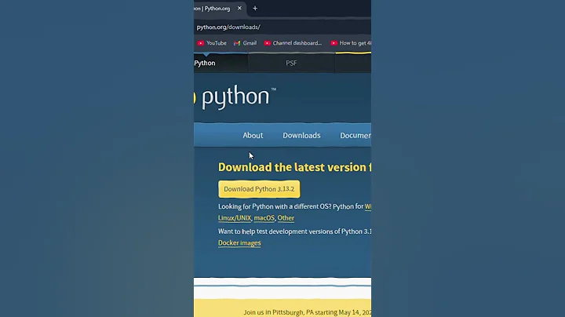Open the About menu
The width and height of the screenshot is (565, 317).
[253, 136]
